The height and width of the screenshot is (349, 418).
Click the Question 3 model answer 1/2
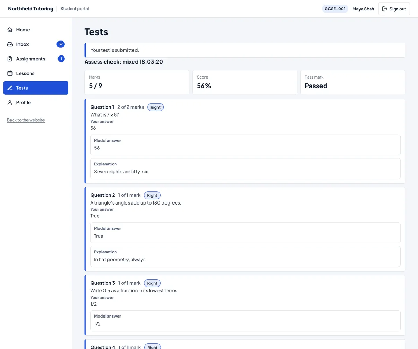point(98,324)
